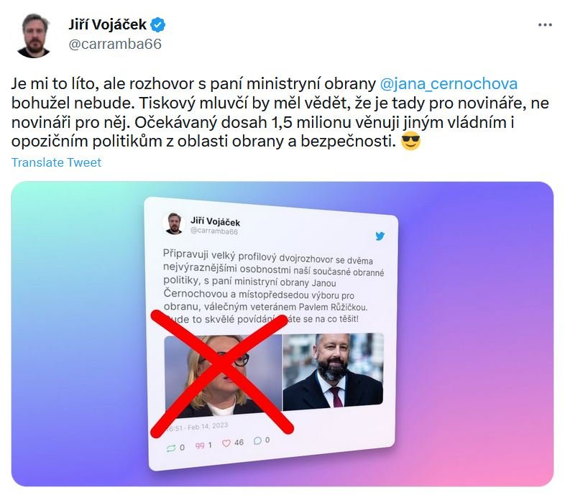This screenshot has width=565, height=495.
Task: Click the reply bubble icon in embedded tweet
Action: [x=257, y=440]
